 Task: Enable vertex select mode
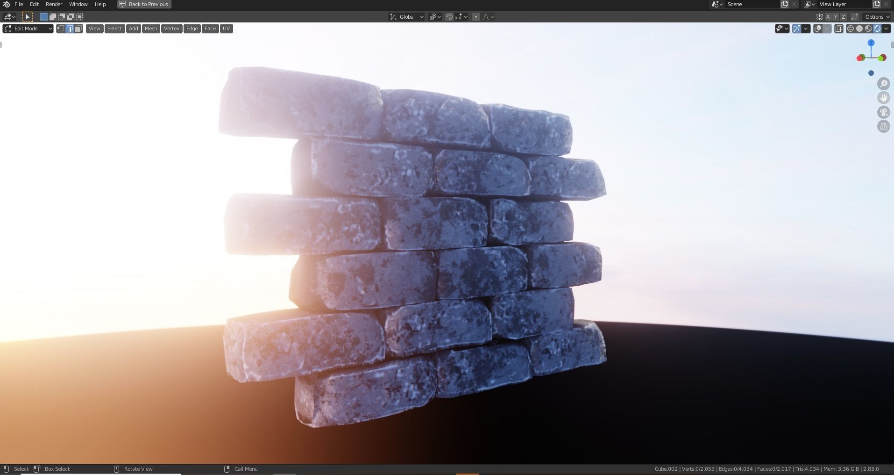60,29
